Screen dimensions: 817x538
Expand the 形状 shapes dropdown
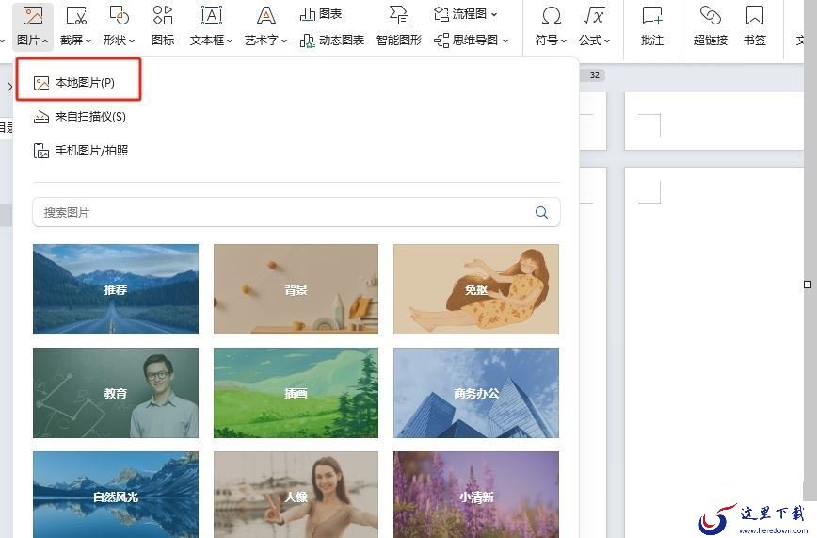[119, 41]
